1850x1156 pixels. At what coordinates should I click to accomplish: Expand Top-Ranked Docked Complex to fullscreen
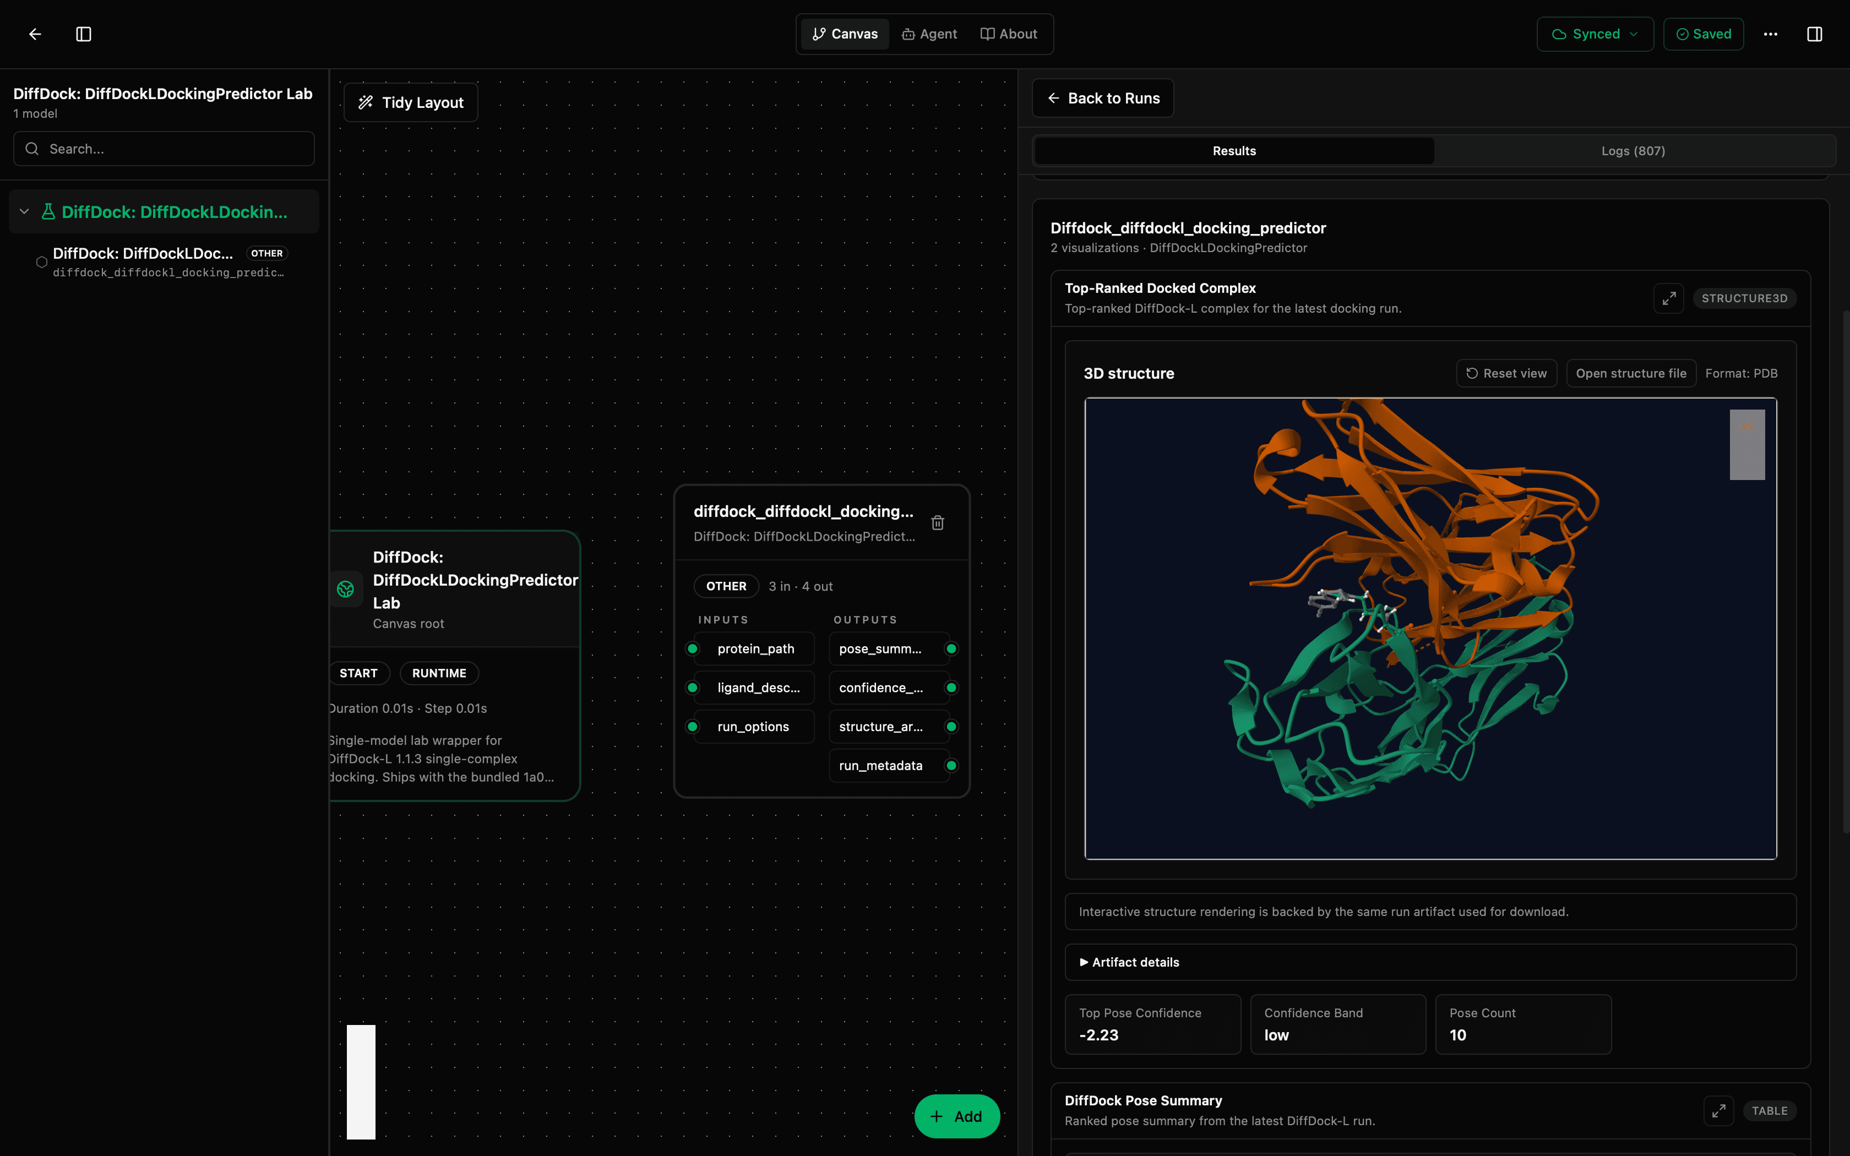click(1668, 298)
